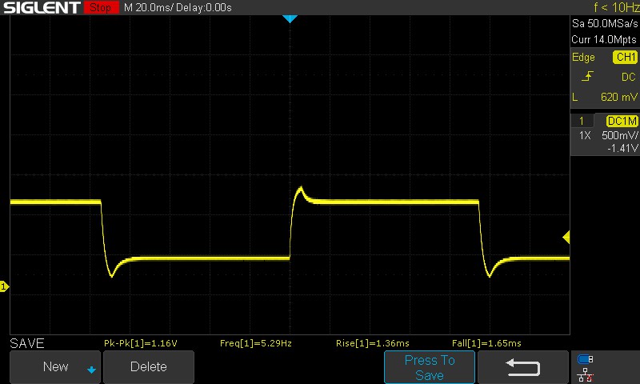Click the Rise[1]=1.36ms measurement
This screenshot has width=640, height=384.
click(372, 343)
